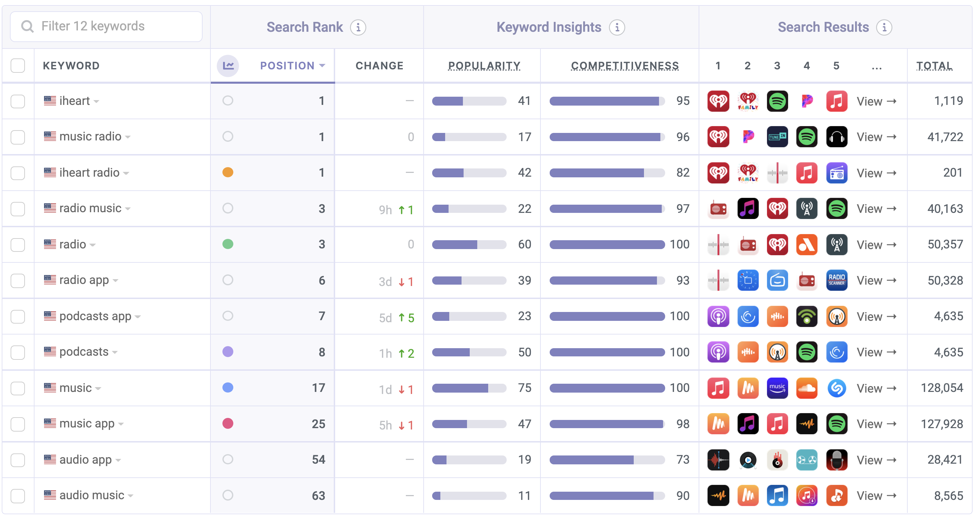The image size is (975, 518).
Task: Click the Search Rank info icon
Action: [358, 27]
